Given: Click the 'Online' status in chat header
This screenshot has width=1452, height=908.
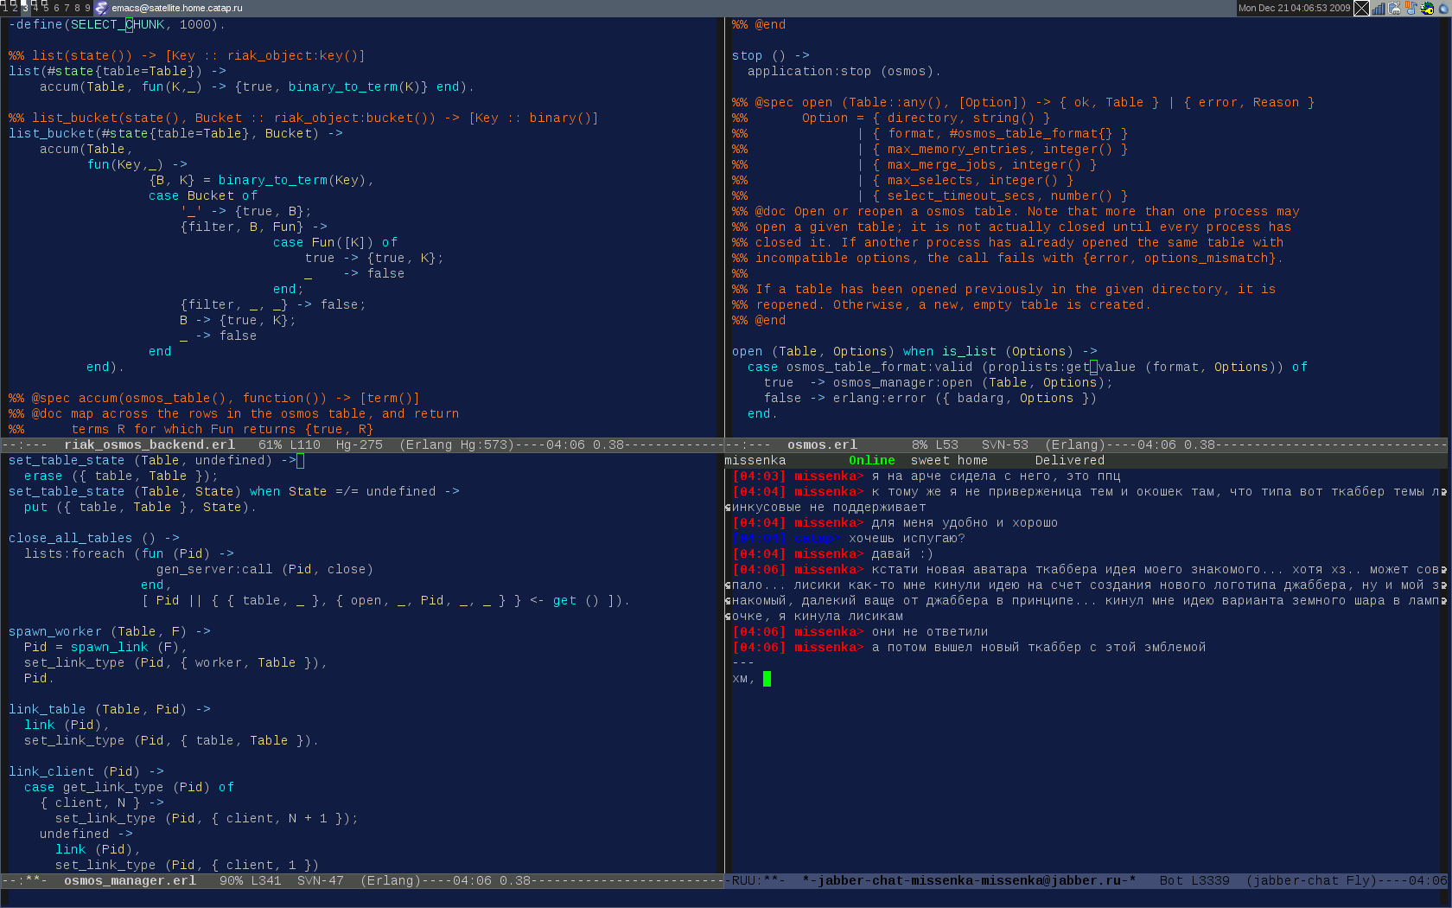Looking at the screenshot, I should [x=872, y=460].
